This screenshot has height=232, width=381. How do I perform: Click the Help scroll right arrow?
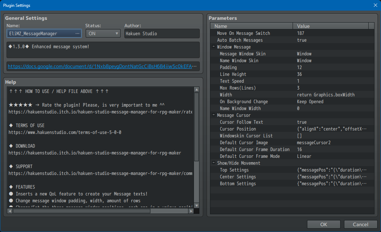[x=191, y=211]
